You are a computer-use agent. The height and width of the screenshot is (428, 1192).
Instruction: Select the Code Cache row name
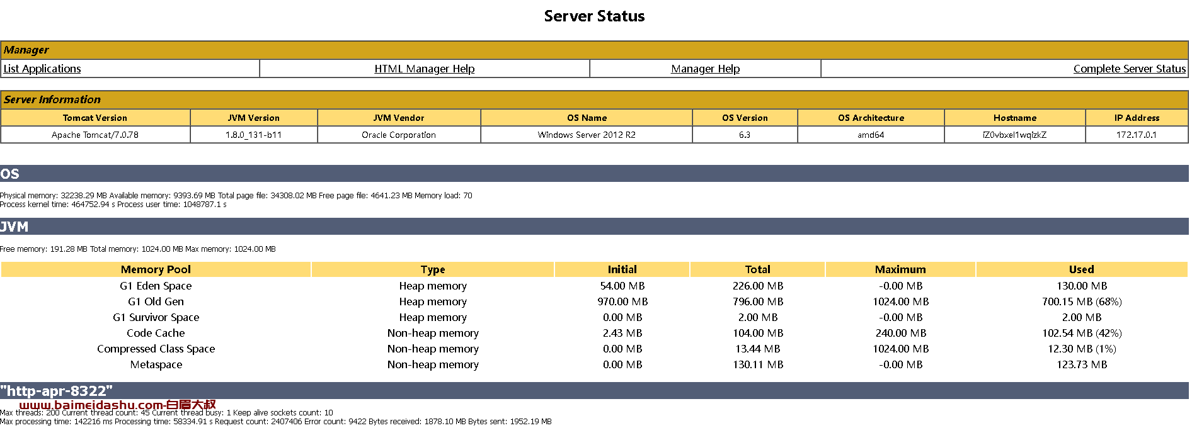coord(156,333)
